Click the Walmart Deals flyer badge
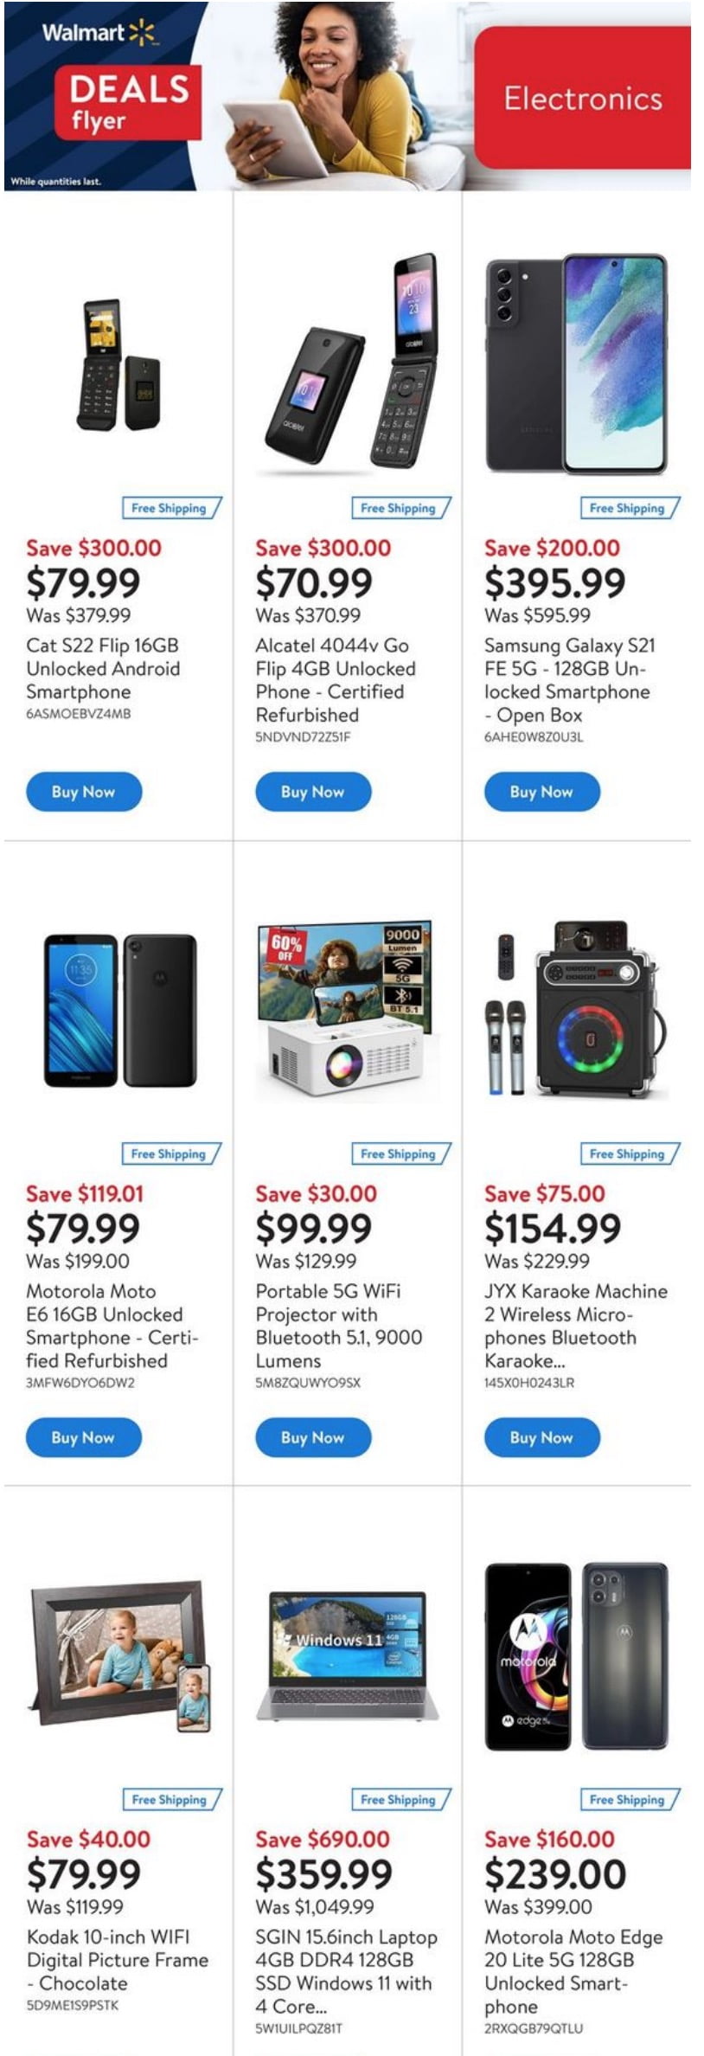Image resolution: width=704 pixels, height=2056 pixels. point(128,102)
